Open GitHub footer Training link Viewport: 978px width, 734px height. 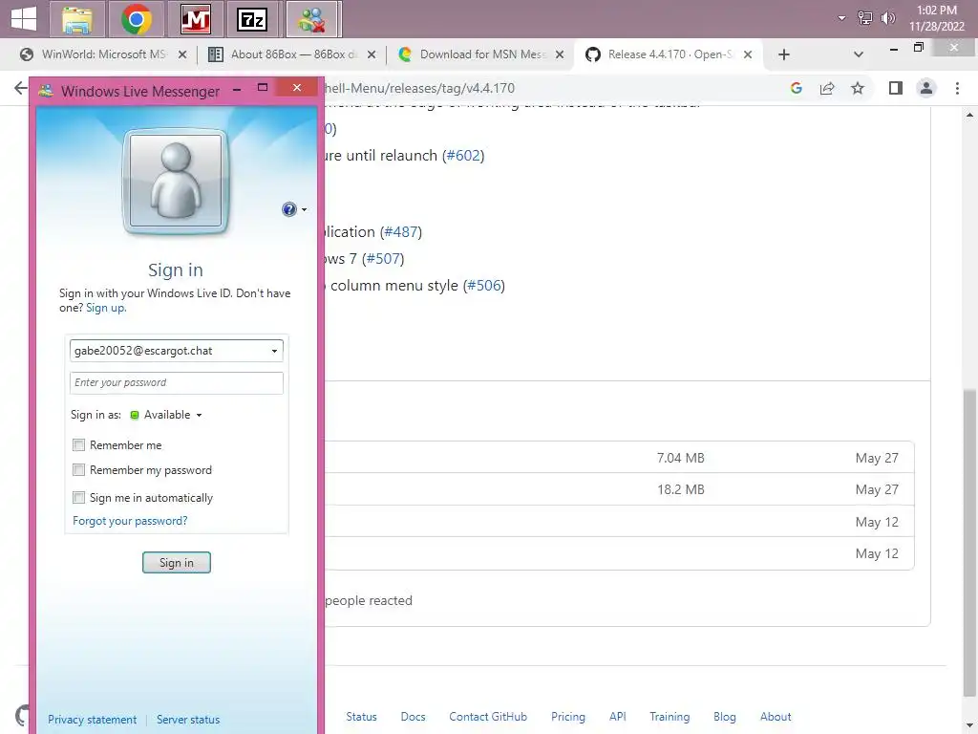670,717
